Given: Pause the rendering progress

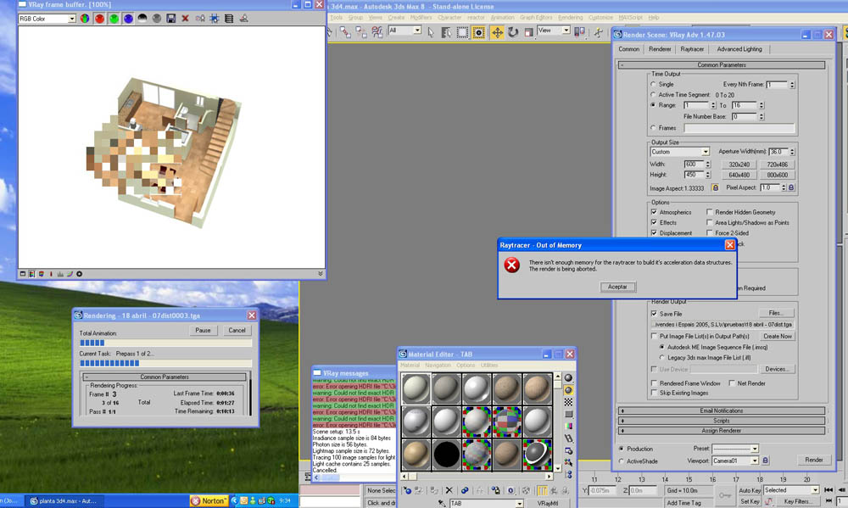Looking at the screenshot, I should 203,330.
